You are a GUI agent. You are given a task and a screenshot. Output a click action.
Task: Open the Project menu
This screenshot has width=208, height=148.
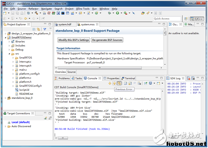[x=69, y=9]
